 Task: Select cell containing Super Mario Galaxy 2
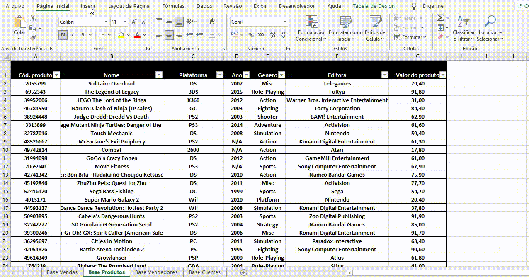click(112, 199)
